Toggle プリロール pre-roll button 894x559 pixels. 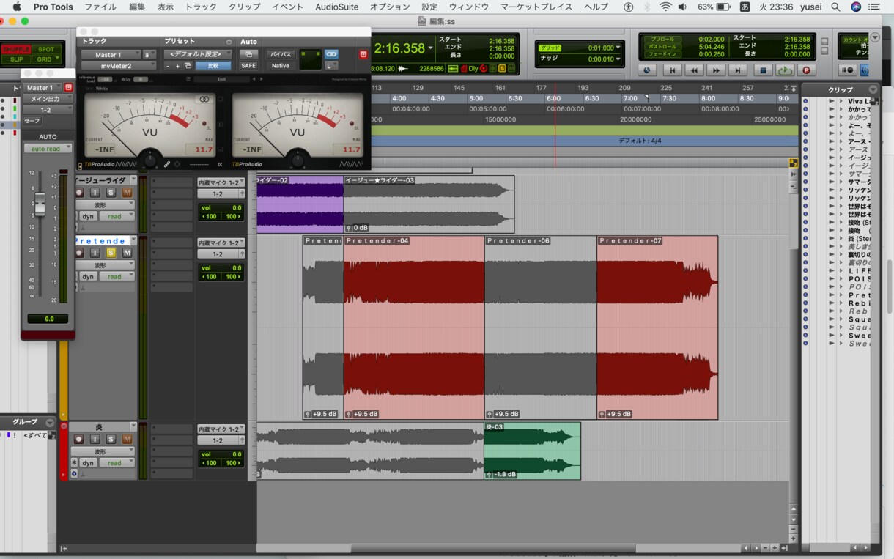click(x=662, y=39)
